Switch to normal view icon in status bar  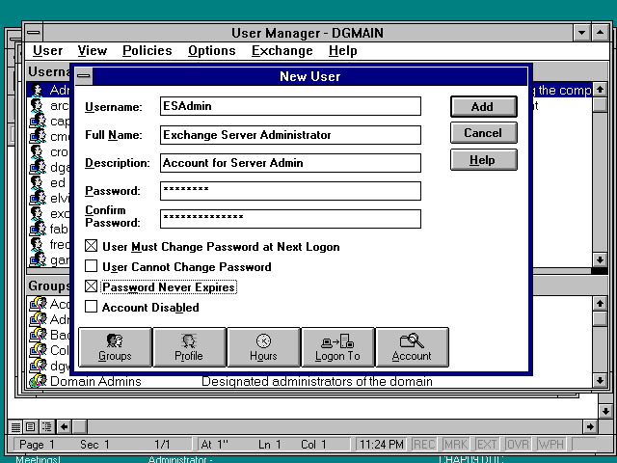(x=15, y=426)
